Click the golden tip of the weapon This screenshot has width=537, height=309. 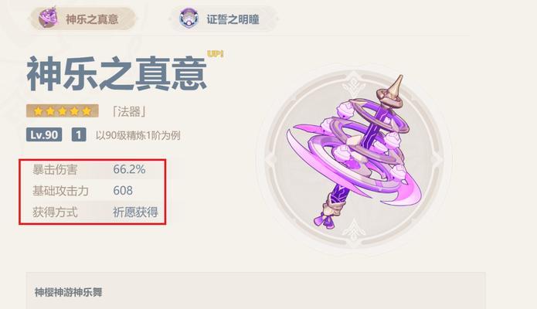(397, 85)
